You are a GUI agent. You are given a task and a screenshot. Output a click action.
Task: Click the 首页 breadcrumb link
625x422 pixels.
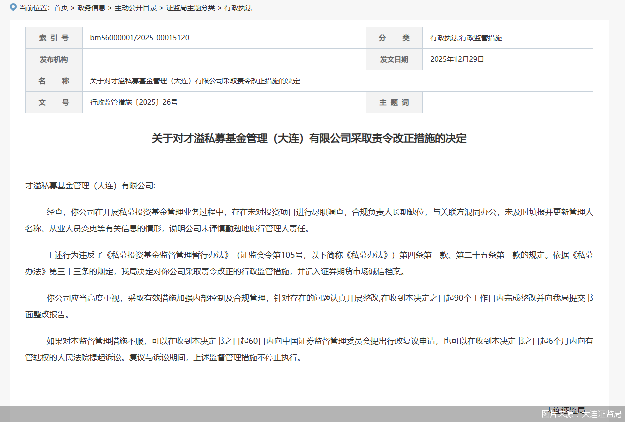(x=60, y=8)
